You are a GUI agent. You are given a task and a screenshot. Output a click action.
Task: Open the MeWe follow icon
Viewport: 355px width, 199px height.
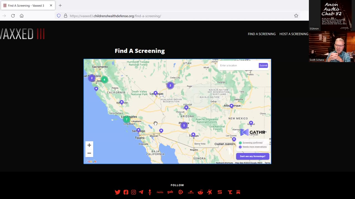pos(160,192)
